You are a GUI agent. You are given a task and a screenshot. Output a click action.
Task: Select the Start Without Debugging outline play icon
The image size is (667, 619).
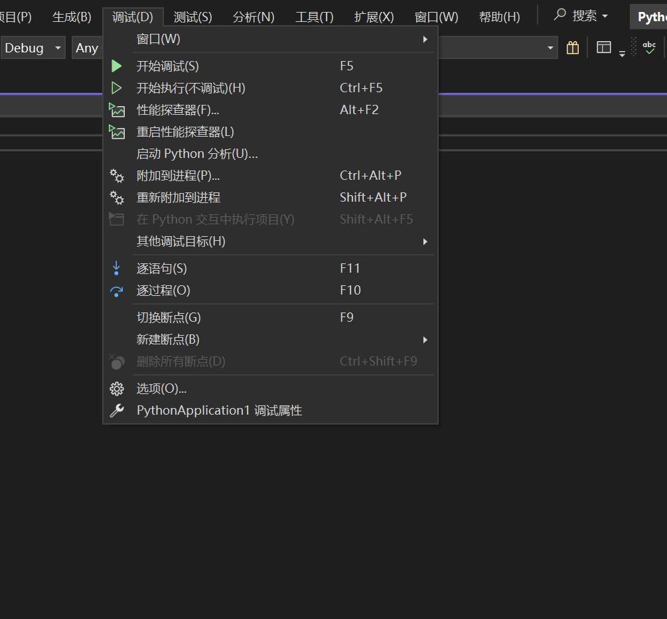(117, 87)
